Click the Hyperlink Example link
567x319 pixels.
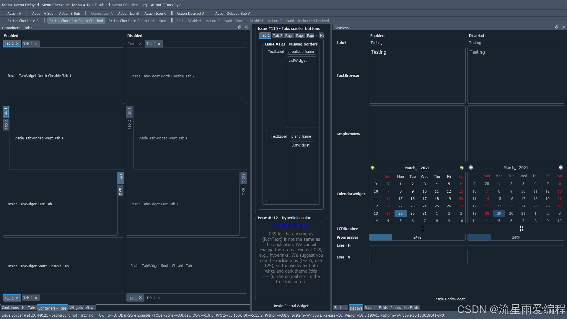pyautogui.click(x=291, y=225)
